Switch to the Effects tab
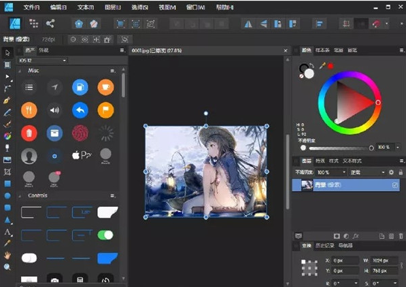 [320, 161]
